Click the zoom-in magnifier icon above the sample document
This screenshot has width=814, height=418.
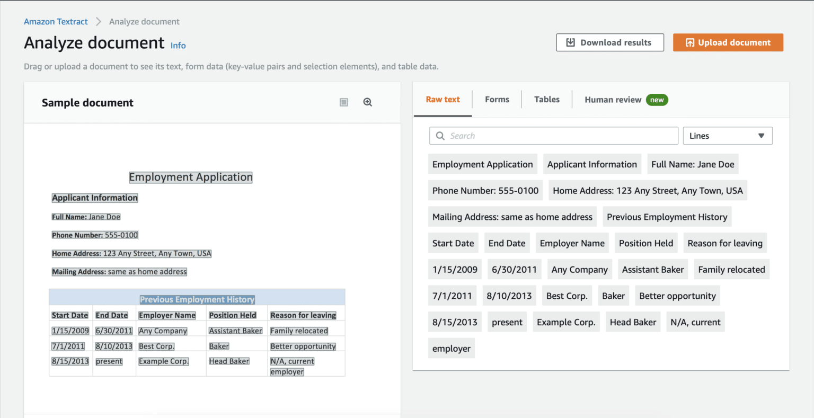(368, 102)
